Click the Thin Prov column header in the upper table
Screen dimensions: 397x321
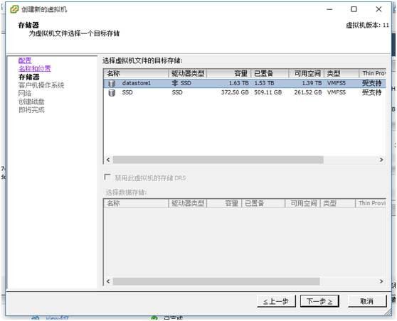tap(372, 74)
